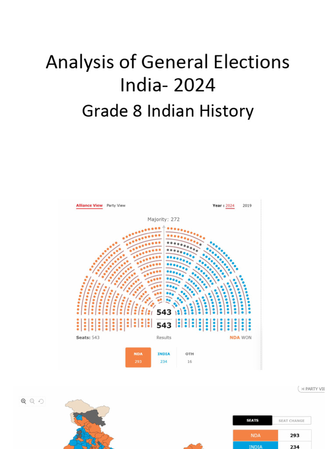Click the orange NDA row in the seats table
The height and width of the screenshot is (449, 336).
click(x=255, y=436)
